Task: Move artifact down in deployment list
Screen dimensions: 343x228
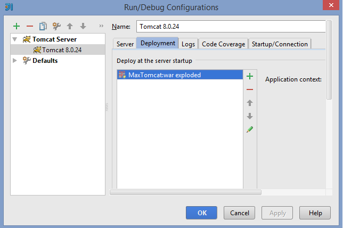Action: click(250, 116)
